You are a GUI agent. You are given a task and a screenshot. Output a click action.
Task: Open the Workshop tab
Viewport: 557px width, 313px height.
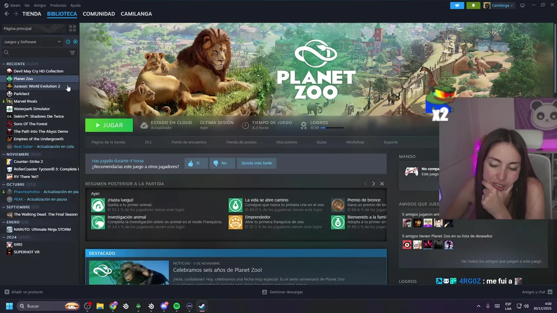pyautogui.click(x=355, y=142)
